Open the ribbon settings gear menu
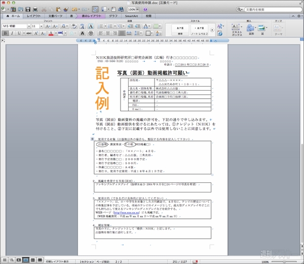 click(x=299, y=16)
